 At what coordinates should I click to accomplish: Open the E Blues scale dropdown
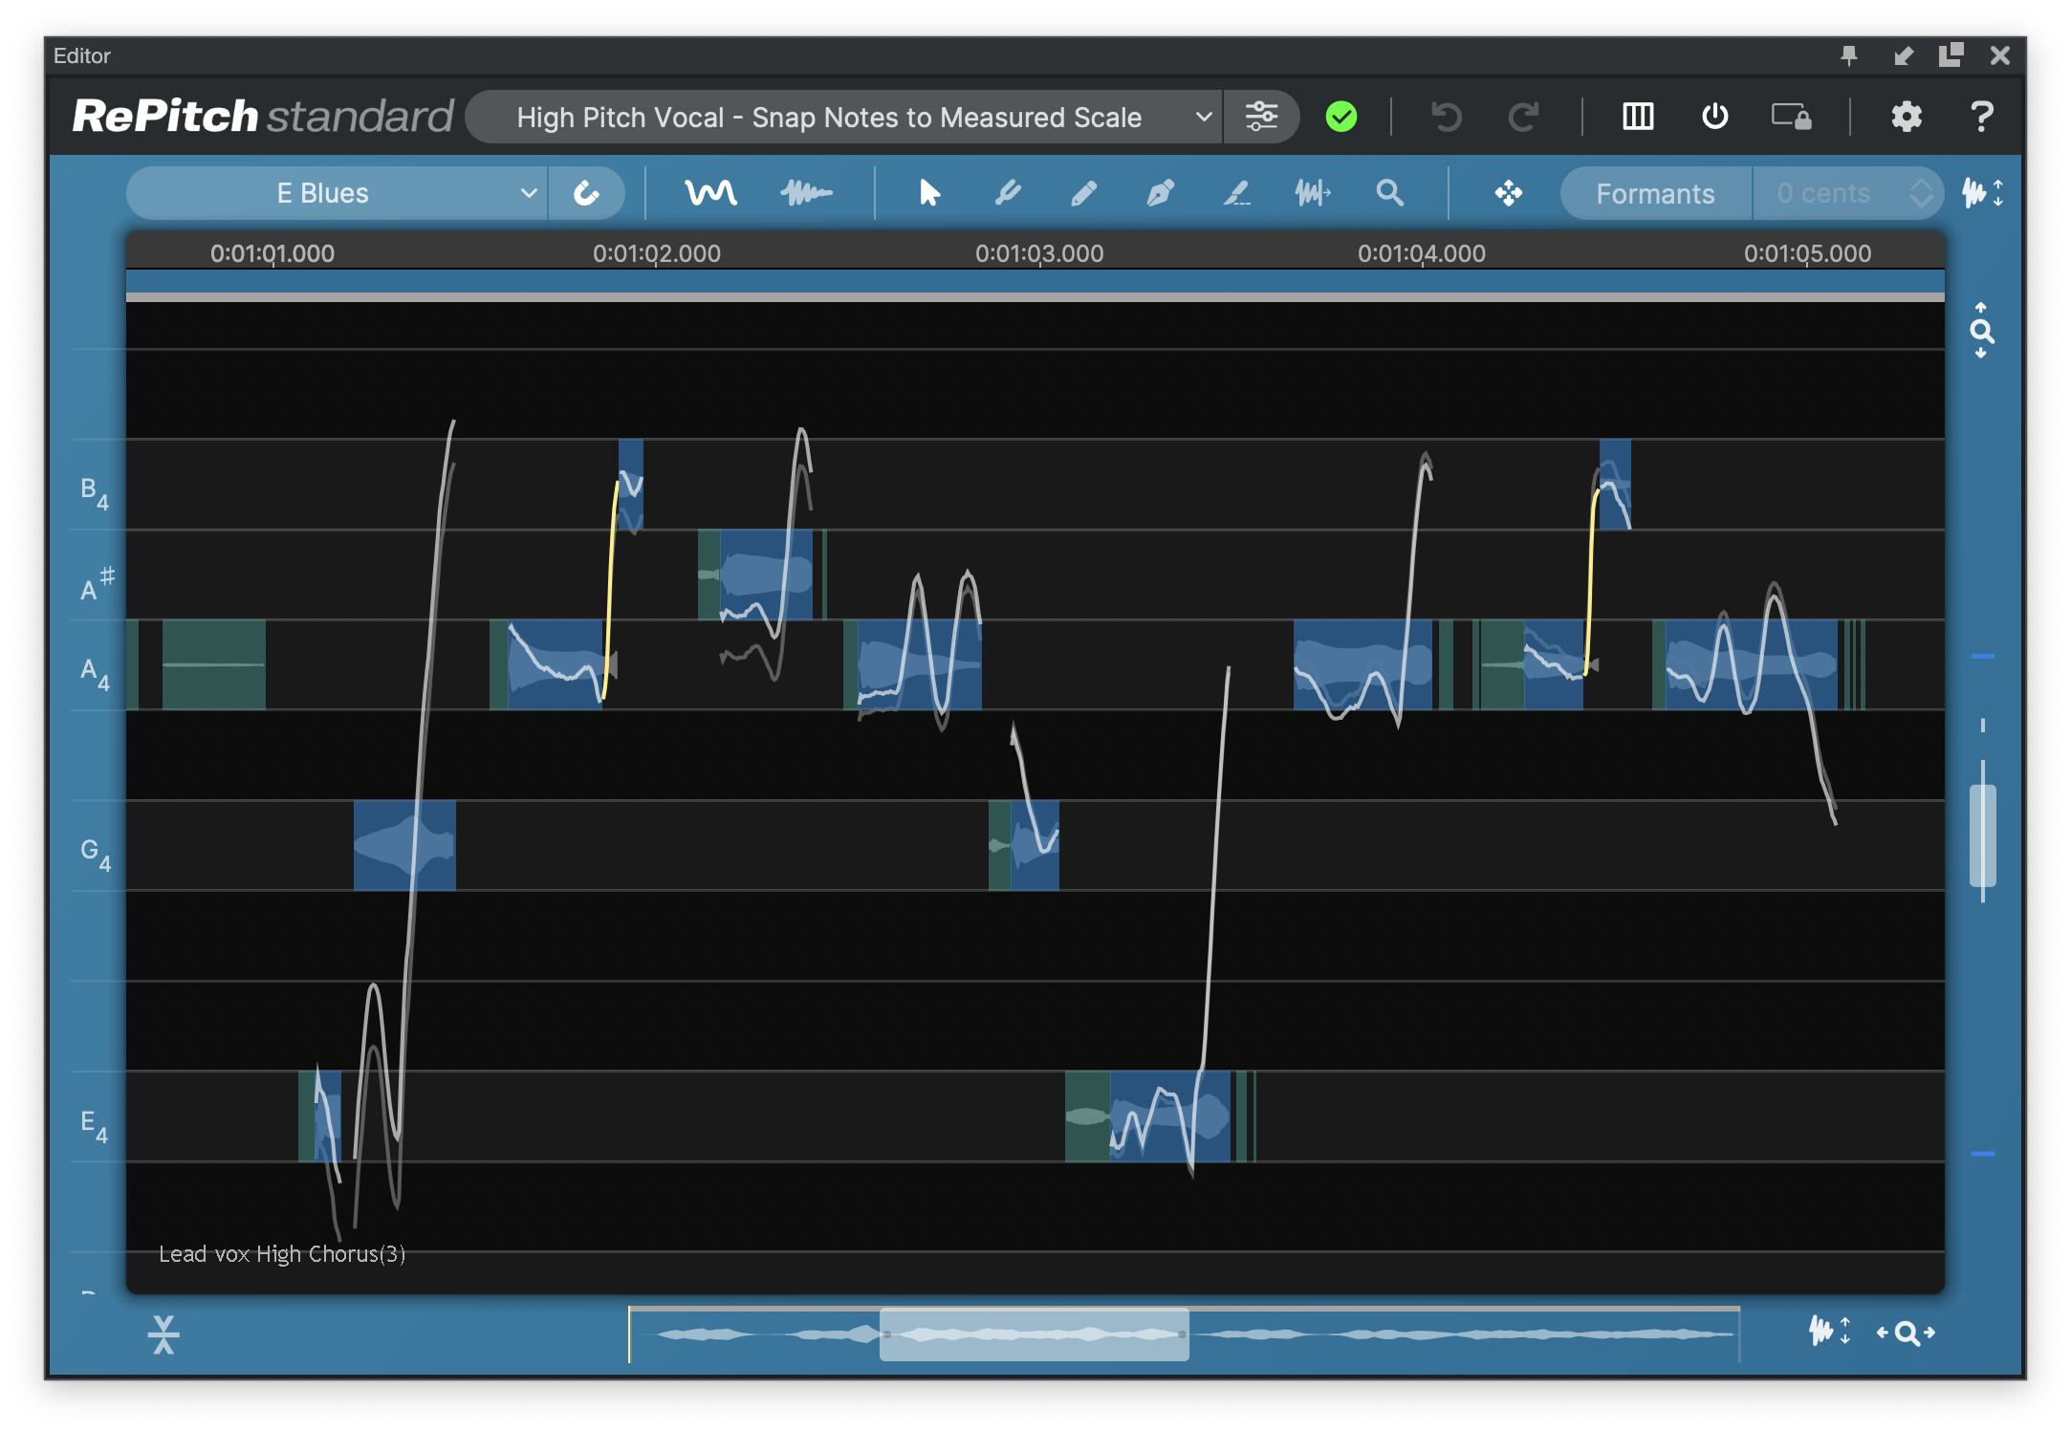pyautogui.click(x=335, y=193)
